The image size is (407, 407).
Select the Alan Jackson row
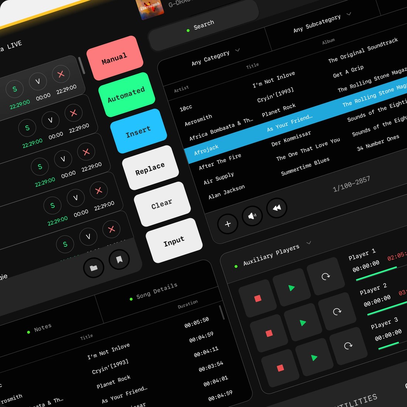(226, 192)
